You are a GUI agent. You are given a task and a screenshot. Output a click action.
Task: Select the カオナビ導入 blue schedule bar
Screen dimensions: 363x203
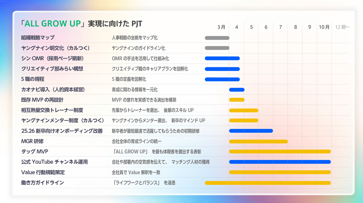tap(237, 90)
